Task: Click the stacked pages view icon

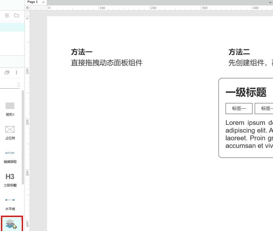Action: tap(7, 72)
